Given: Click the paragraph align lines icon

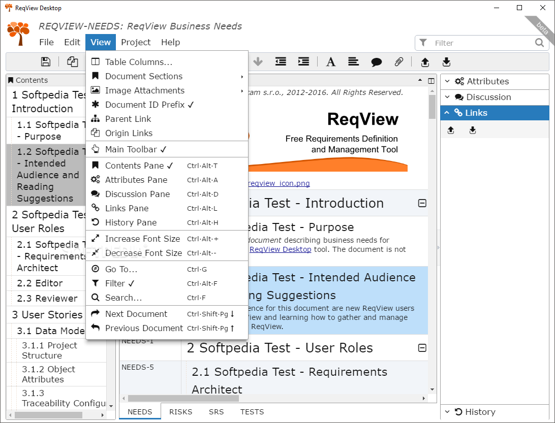Looking at the screenshot, I should pyautogui.click(x=353, y=62).
